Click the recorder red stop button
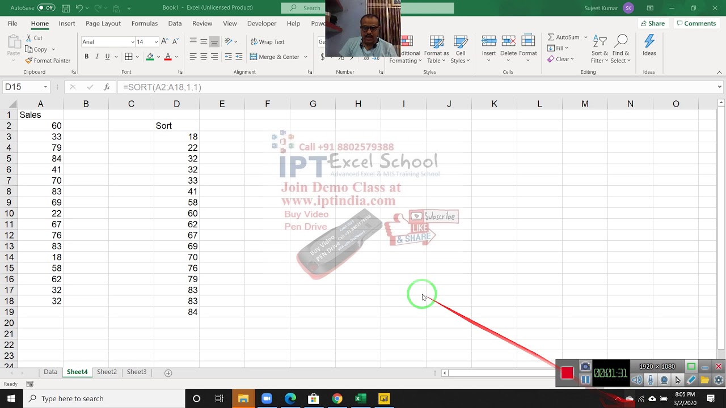The width and height of the screenshot is (726, 408). (567, 373)
